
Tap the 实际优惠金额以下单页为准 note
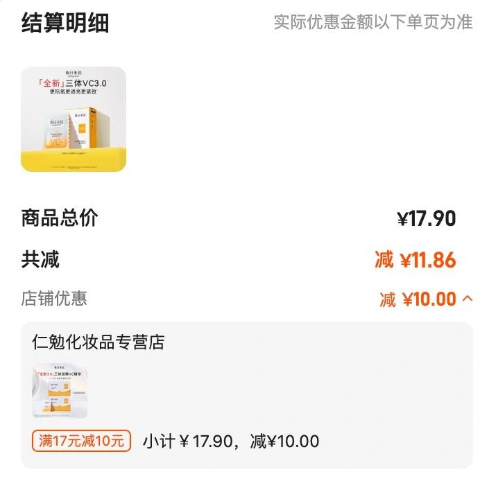click(372, 22)
